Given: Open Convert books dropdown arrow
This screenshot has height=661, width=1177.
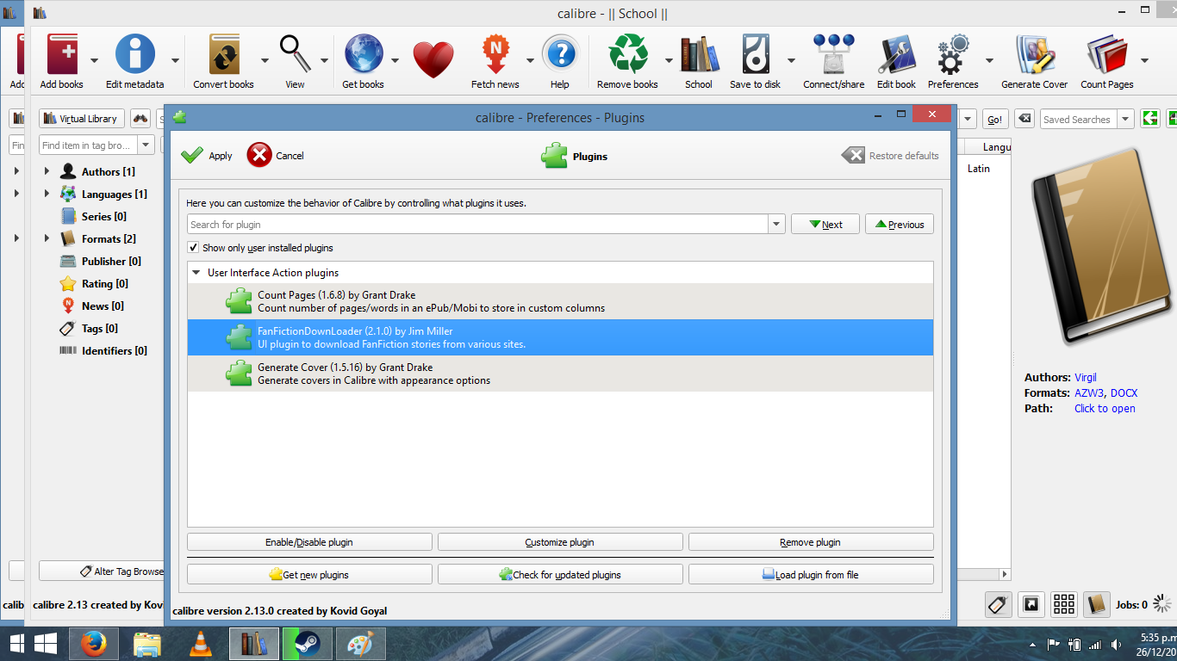Looking at the screenshot, I should (265, 60).
